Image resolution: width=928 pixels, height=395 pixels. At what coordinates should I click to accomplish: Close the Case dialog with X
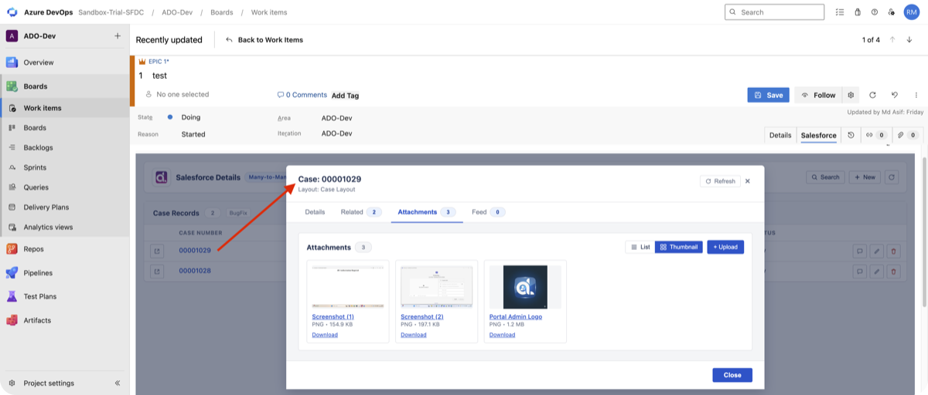(748, 181)
